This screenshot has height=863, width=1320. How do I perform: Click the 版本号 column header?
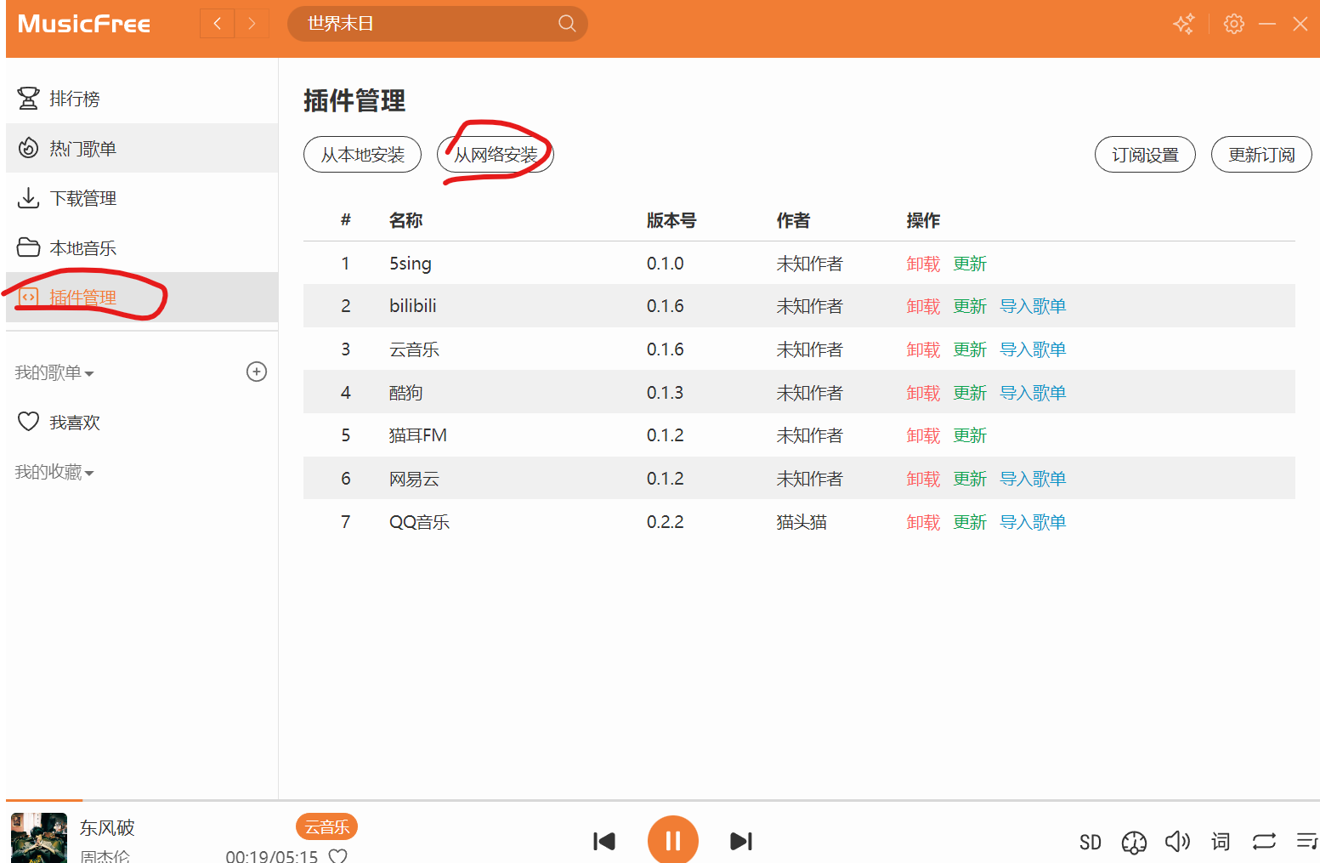point(671,220)
